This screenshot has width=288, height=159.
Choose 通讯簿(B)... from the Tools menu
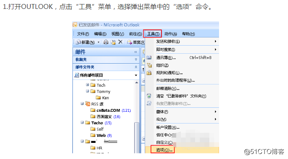coord(166,58)
